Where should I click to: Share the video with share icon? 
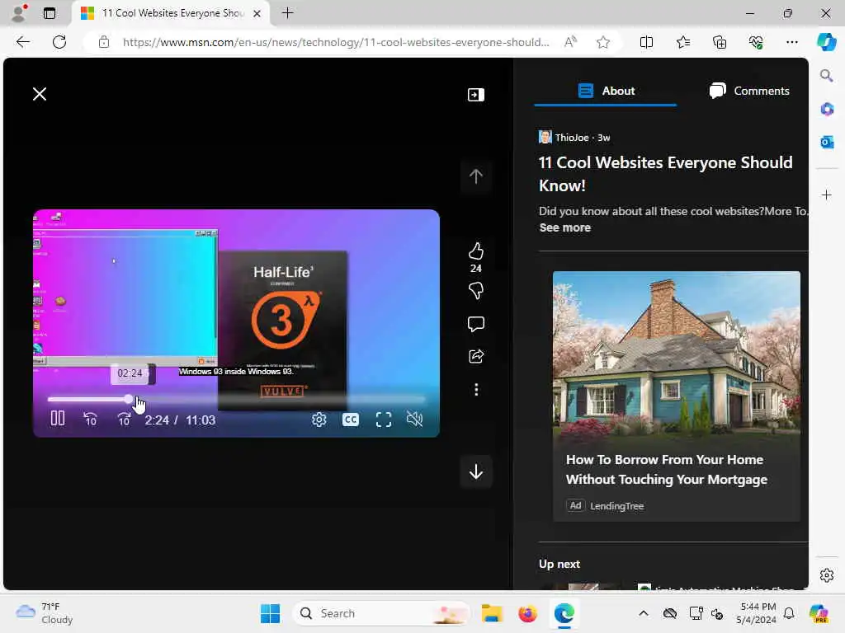click(476, 356)
